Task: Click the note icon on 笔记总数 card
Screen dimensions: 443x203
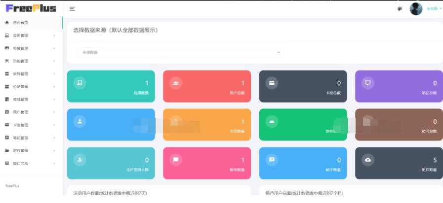Action: (x=368, y=83)
